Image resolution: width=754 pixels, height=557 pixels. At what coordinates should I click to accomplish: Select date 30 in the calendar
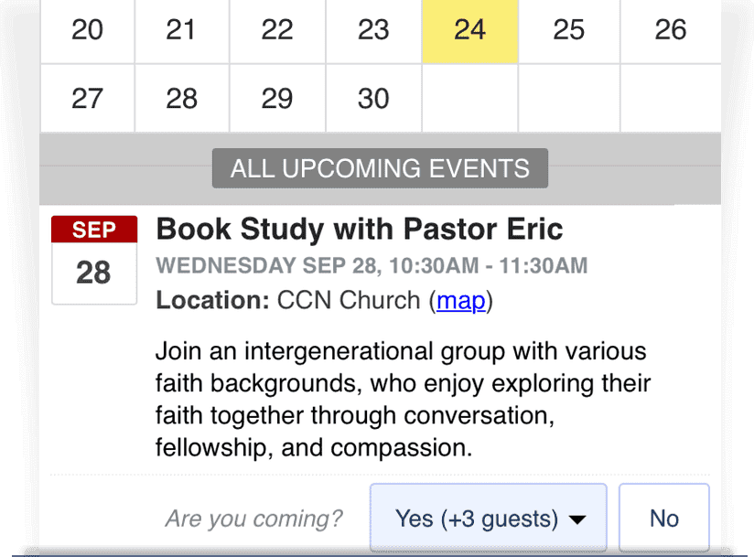coord(373,98)
